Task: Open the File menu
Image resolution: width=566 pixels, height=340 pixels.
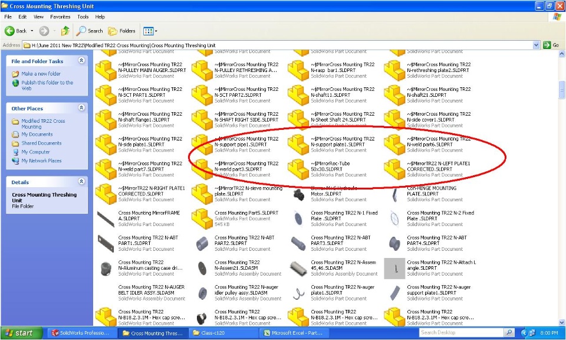Action: pos(8,17)
